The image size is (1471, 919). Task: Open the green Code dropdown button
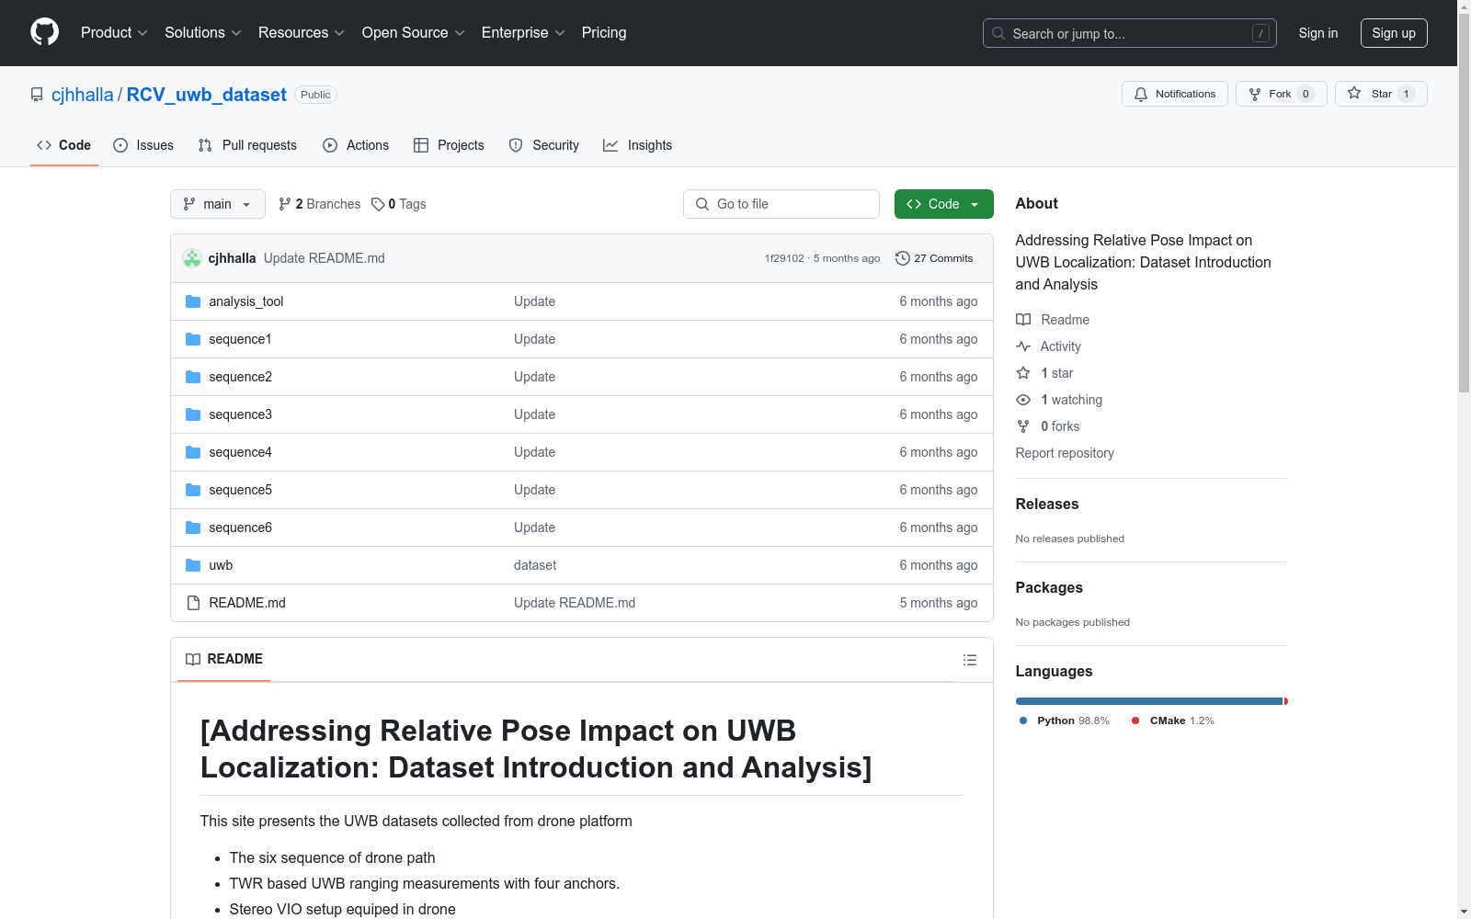[943, 204]
